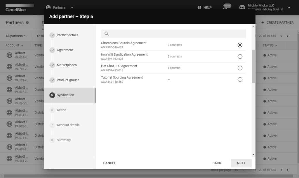The height and width of the screenshot is (178, 299).
Task: Select the Hot Shot LLC Agreement radio button
Action: 240,68
